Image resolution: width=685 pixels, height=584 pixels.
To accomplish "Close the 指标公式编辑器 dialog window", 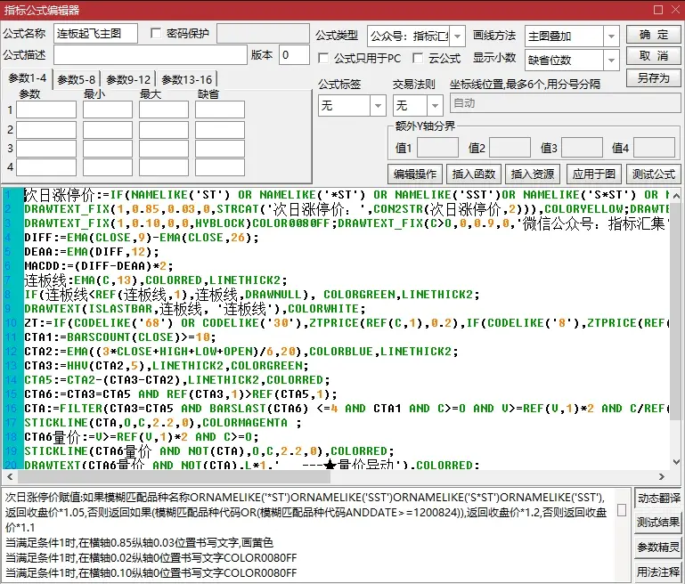I will (x=673, y=10).
